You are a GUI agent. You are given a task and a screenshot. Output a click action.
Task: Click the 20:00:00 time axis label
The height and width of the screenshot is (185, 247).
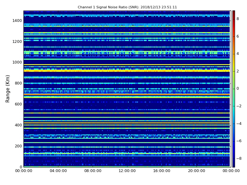(196, 171)
